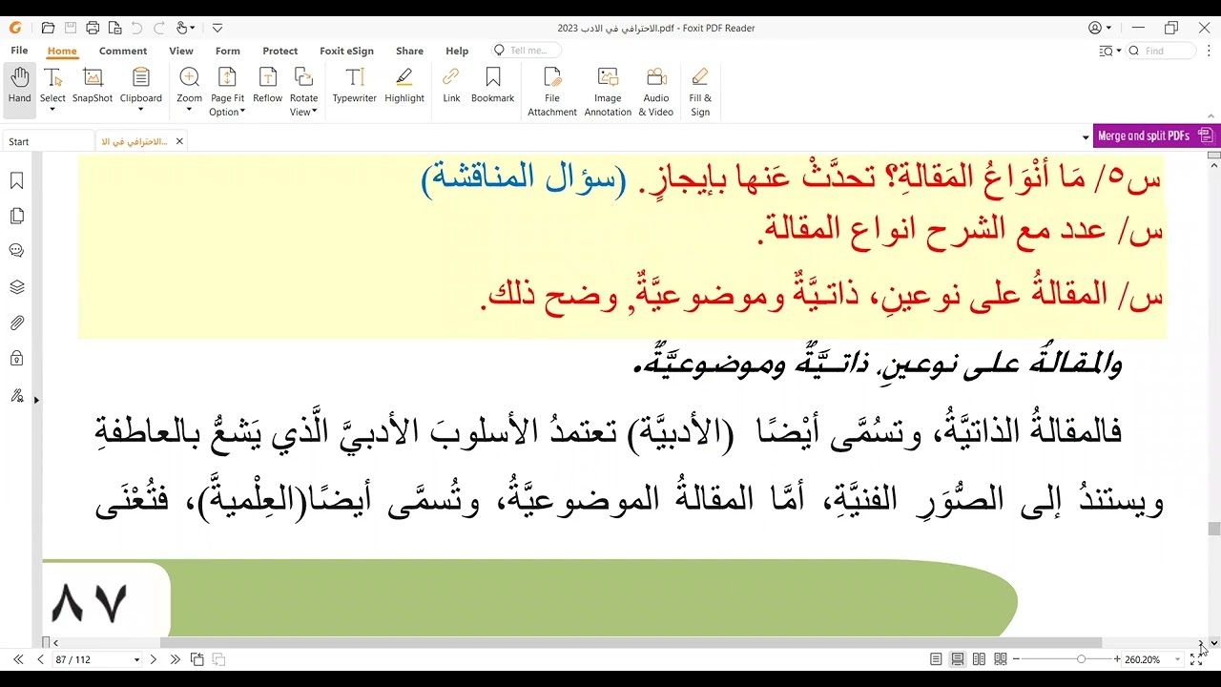
Task: Open the Comments side panel
Action: point(16,251)
